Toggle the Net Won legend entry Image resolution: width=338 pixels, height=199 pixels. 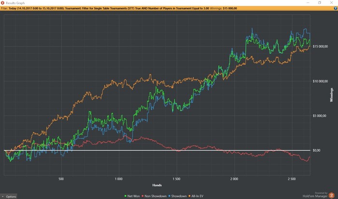coord(132,196)
